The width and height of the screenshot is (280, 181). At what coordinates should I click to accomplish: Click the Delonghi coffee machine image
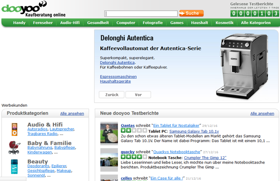242,66
